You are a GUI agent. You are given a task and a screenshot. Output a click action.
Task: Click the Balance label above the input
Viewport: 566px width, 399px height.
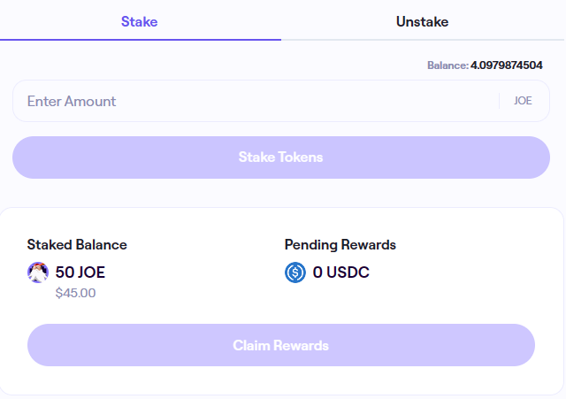447,65
